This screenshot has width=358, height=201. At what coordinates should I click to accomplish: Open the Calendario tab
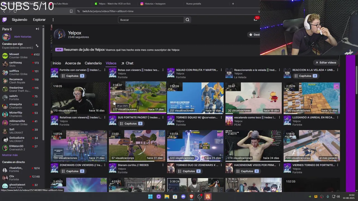pos(93,63)
